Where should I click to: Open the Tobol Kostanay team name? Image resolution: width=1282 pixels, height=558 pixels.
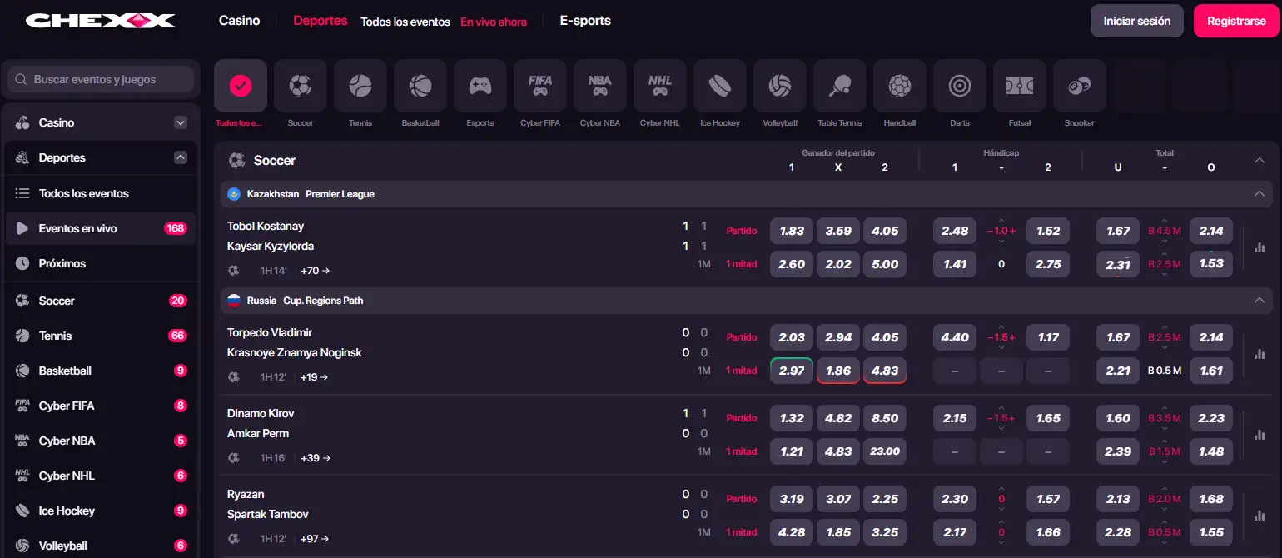266,226
